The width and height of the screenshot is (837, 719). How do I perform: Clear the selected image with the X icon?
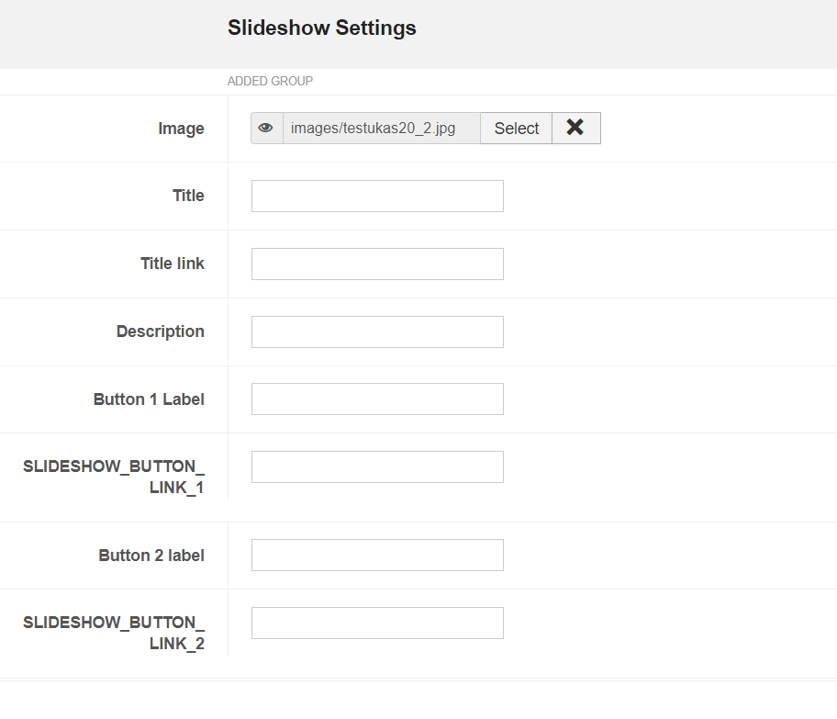point(575,129)
